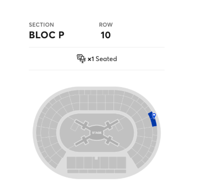Click the x1 Seated text
The height and width of the screenshot is (195, 202).
(102, 59)
